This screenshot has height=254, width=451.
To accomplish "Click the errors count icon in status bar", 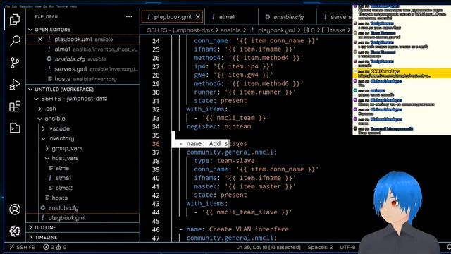I will tap(46, 247).
